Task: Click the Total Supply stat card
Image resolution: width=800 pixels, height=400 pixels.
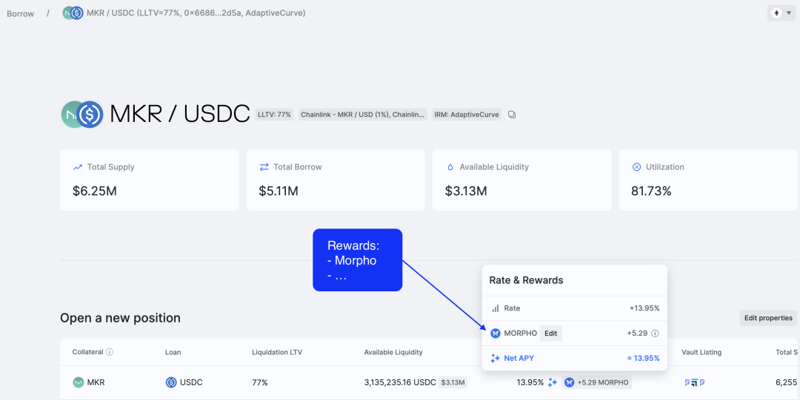Action: point(150,180)
